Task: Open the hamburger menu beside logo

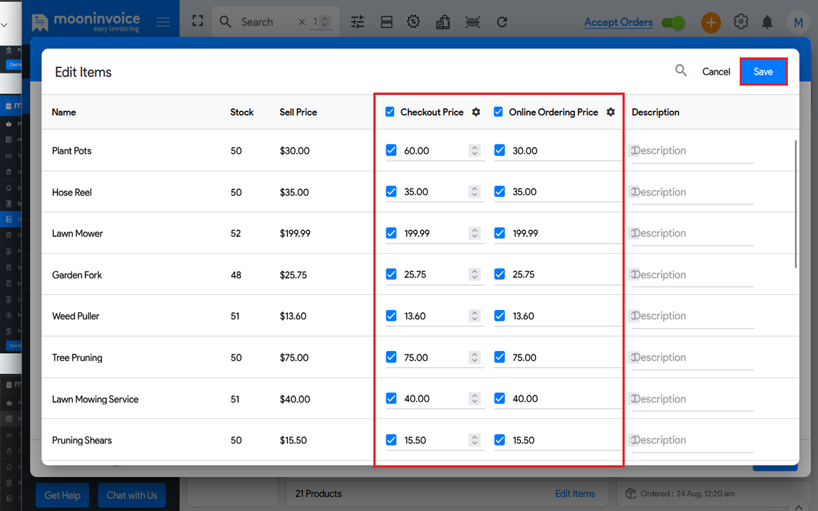Action: click(163, 22)
